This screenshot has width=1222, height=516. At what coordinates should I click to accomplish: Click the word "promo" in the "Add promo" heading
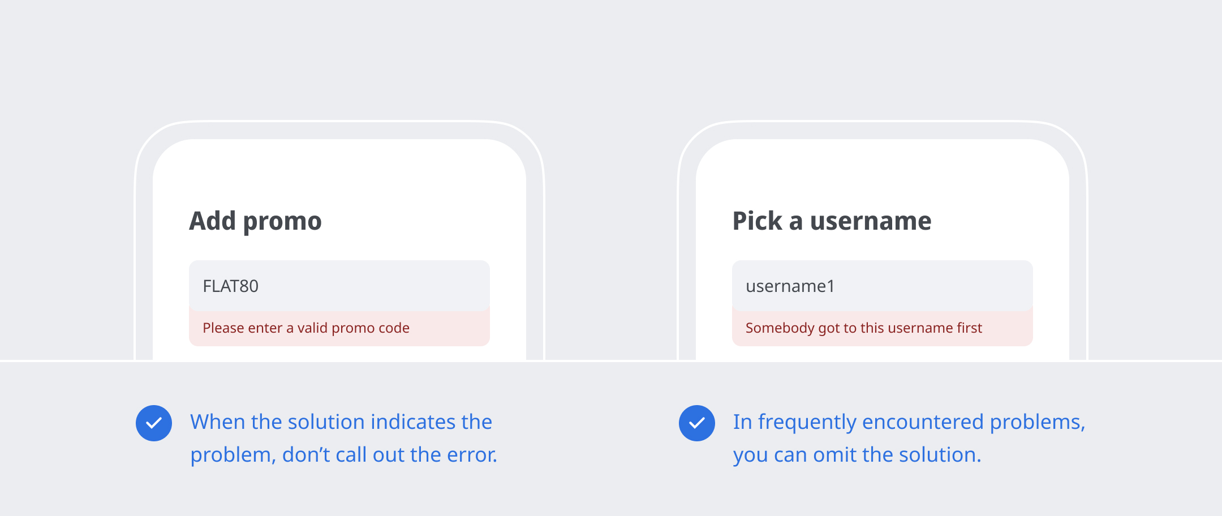pos(282,222)
